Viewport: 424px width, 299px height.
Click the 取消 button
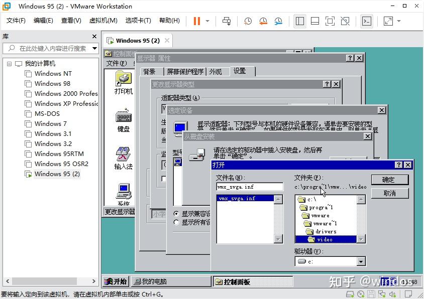pos(390,193)
